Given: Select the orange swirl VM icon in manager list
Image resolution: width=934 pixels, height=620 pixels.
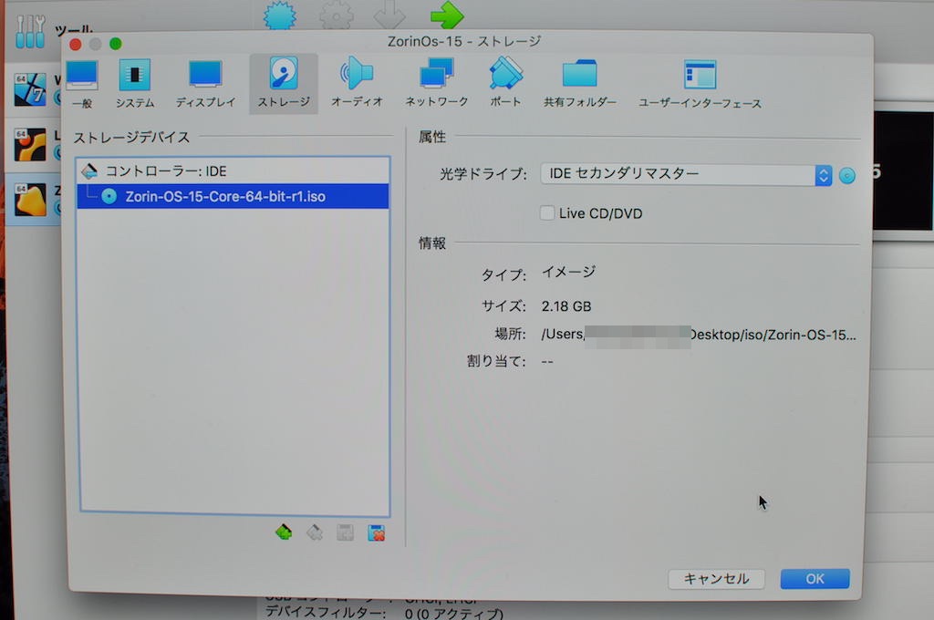Looking at the screenshot, I should pyautogui.click(x=30, y=145).
